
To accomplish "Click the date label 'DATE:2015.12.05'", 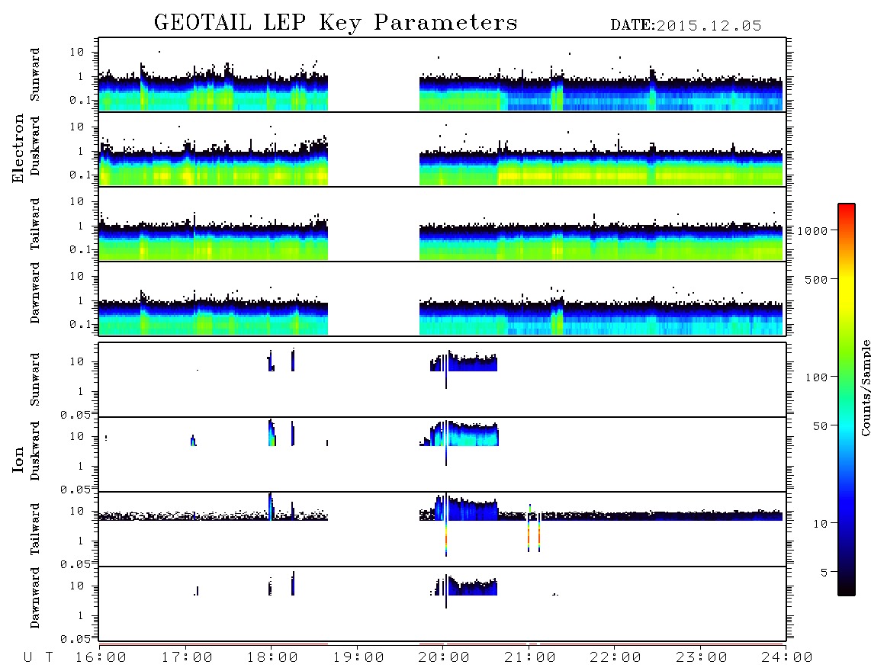I will (x=686, y=26).
